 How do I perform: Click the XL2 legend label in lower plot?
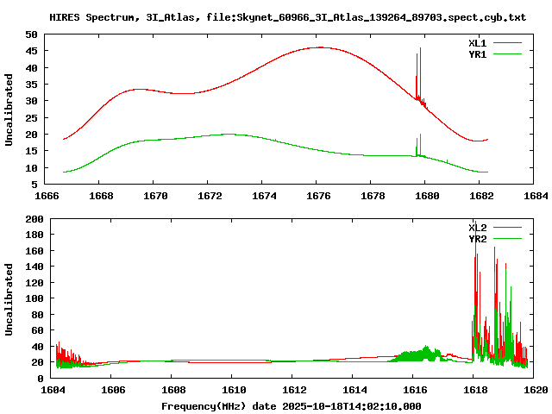pyautogui.click(x=477, y=228)
